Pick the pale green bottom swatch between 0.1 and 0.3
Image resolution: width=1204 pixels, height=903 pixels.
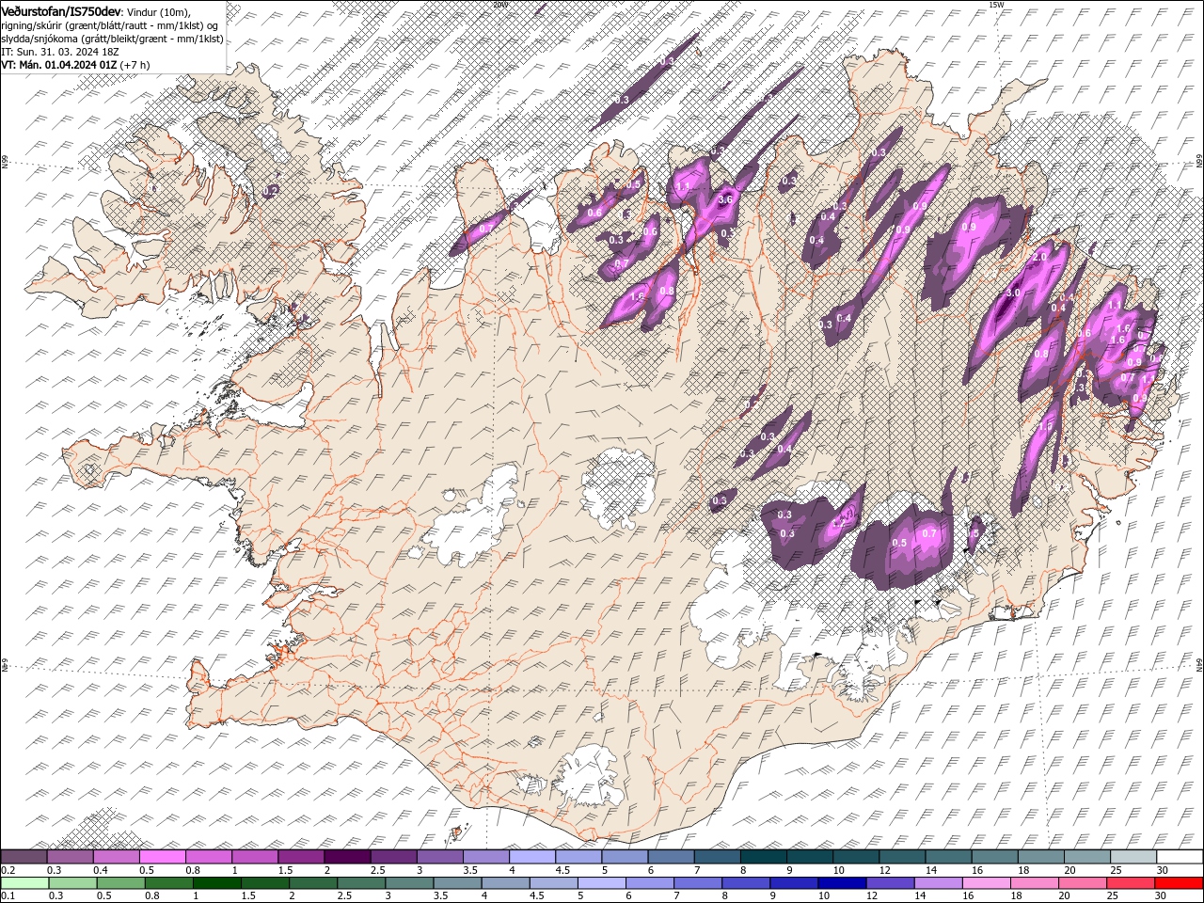[x=24, y=883]
